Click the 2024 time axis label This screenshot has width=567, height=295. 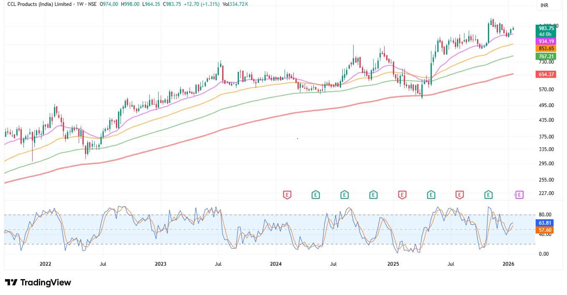(276, 264)
